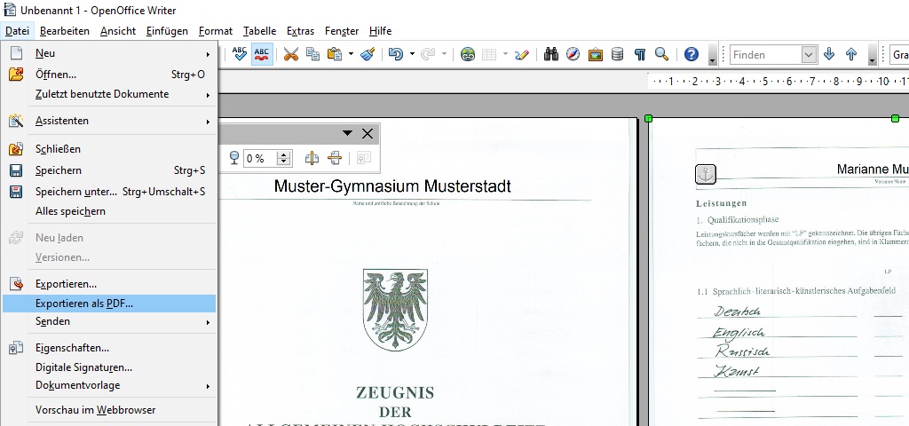Click the Format Paintbrush icon

pyautogui.click(x=368, y=54)
